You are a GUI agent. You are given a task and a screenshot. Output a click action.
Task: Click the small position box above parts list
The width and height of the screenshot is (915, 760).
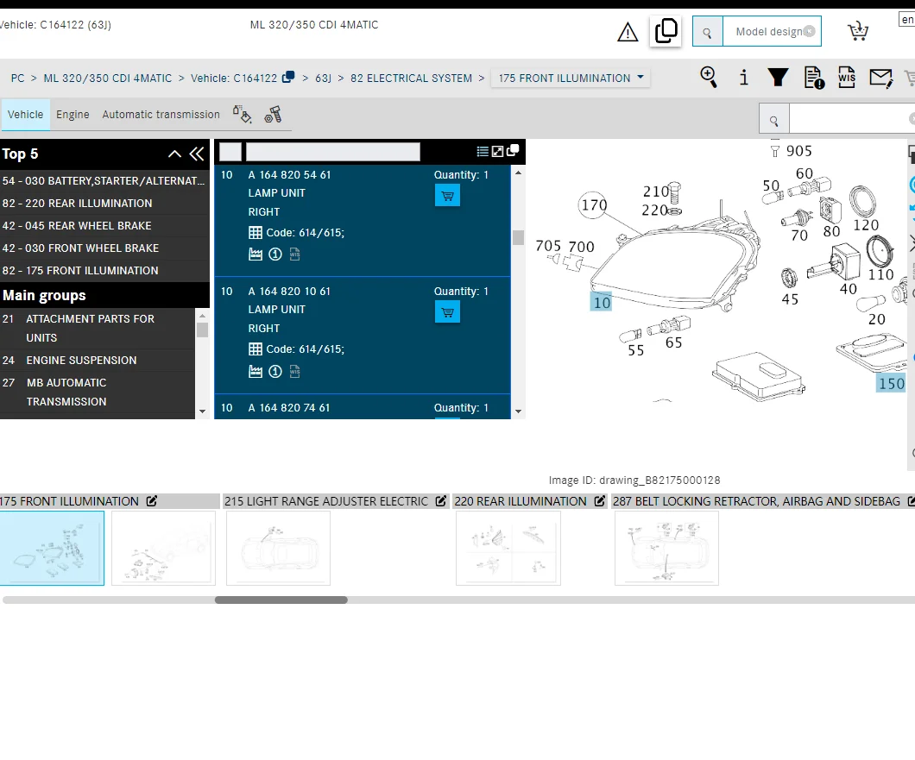[x=230, y=152]
